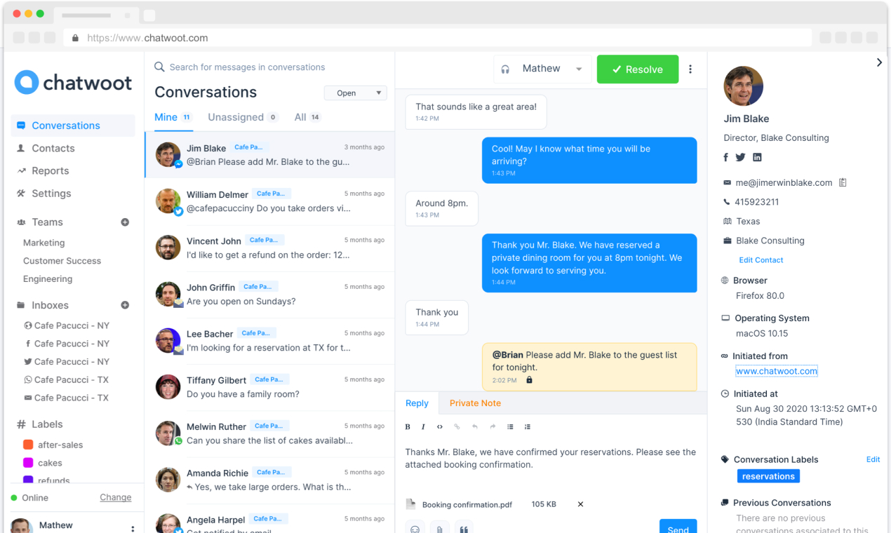Insert an ordered list in the reply
The image size is (891, 533).
[x=527, y=426]
